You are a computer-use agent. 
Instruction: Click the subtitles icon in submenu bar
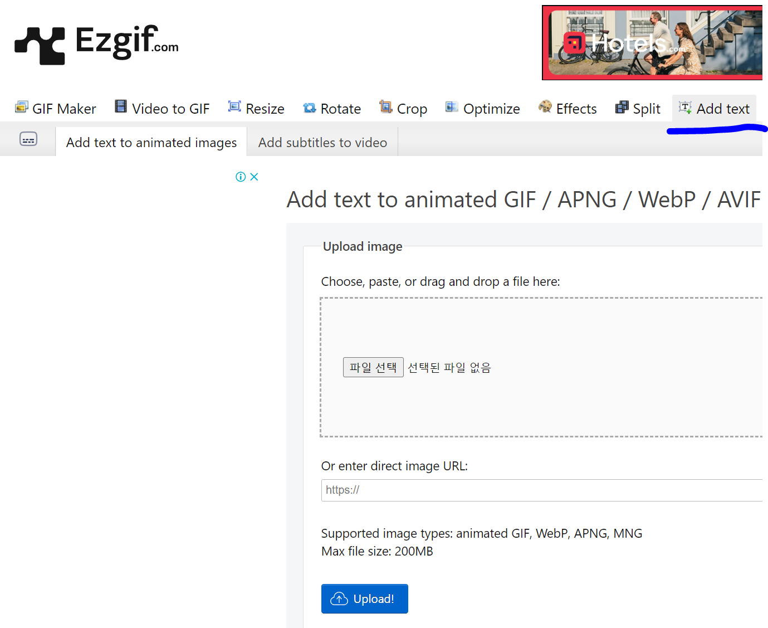coord(28,139)
